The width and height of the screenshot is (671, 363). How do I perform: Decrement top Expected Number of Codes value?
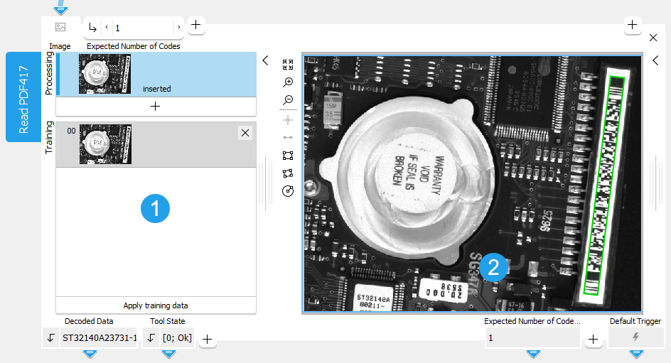pyautogui.click(x=107, y=28)
